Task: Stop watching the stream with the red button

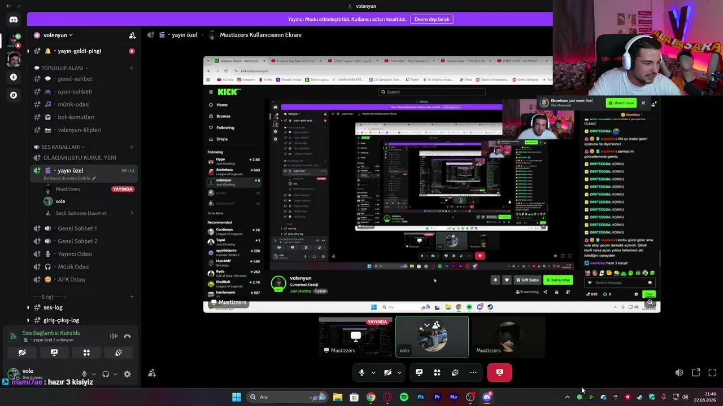Action: 499,372
